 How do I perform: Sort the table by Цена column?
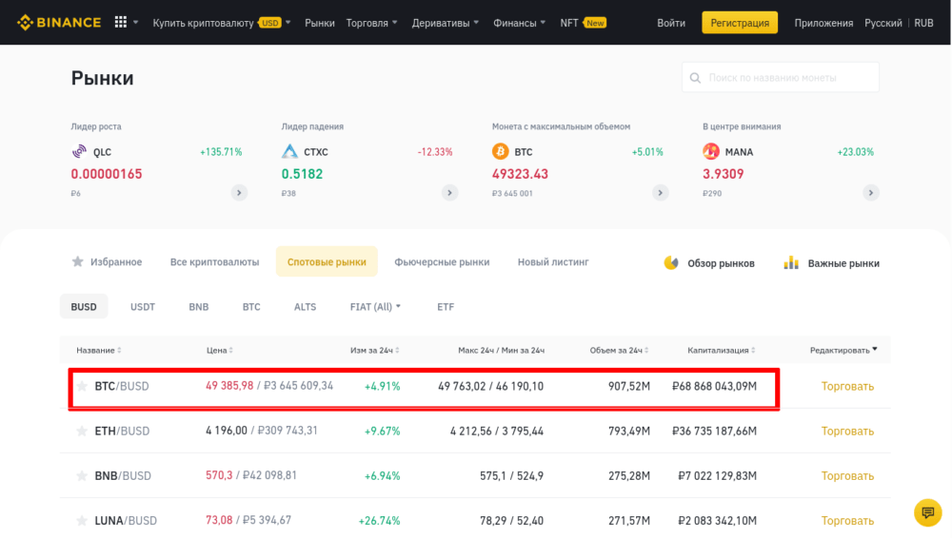pyautogui.click(x=219, y=350)
